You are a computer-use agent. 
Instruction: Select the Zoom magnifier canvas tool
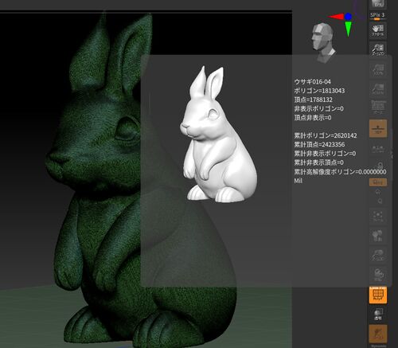click(x=378, y=49)
